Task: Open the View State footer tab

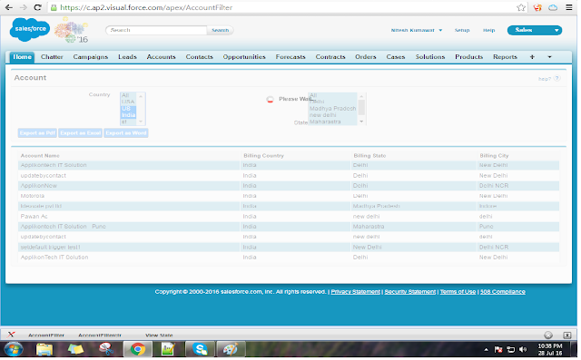Action: pos(159,336)
